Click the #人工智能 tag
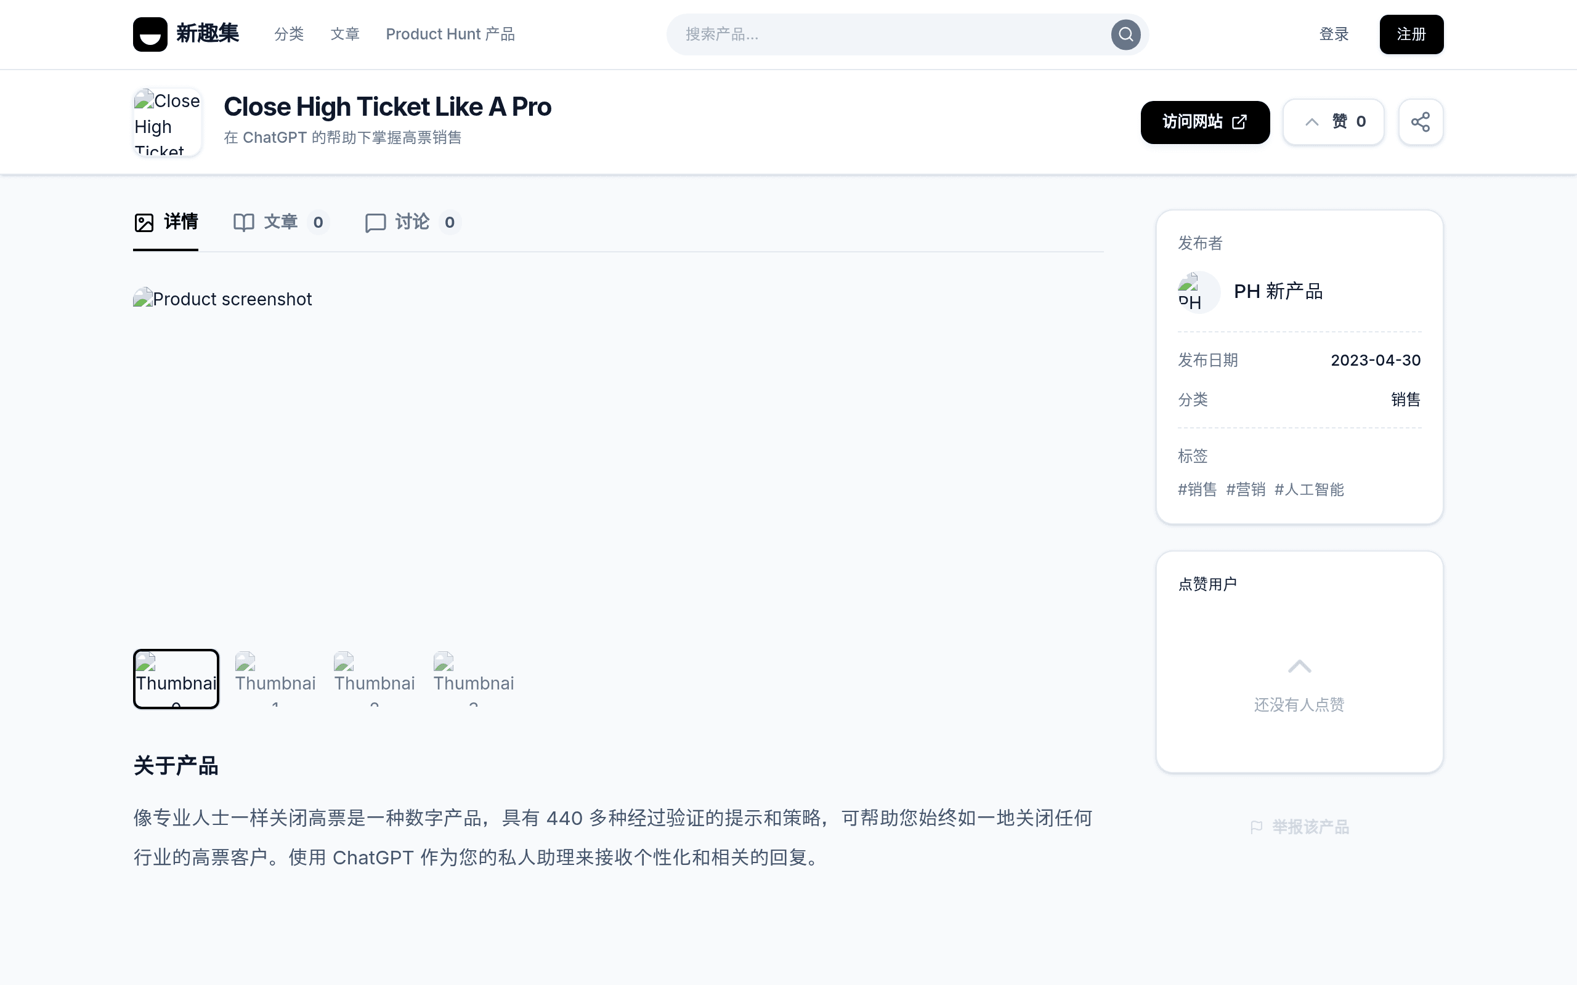1577x985 pixels. pyautogui.click(x=1308, y=489)
